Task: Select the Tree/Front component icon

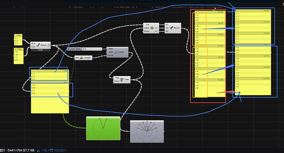Action: 122,80
